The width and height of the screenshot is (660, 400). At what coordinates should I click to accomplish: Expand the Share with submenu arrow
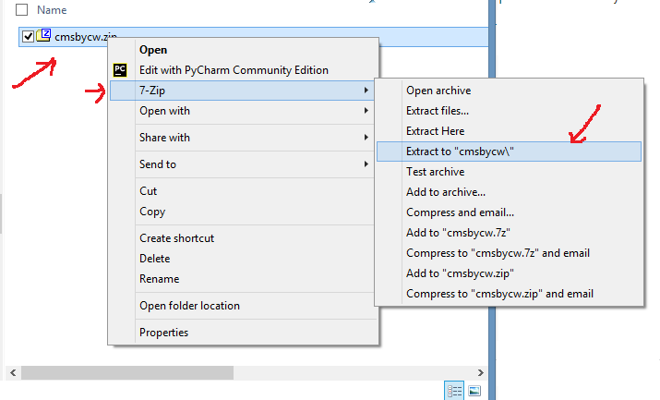[x=366, y=138]
